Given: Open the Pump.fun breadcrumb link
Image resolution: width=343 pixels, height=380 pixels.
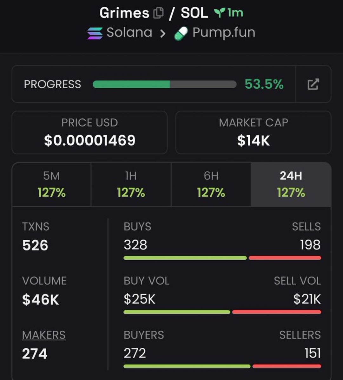Looking at the screenshot, I should coord(224,33).
